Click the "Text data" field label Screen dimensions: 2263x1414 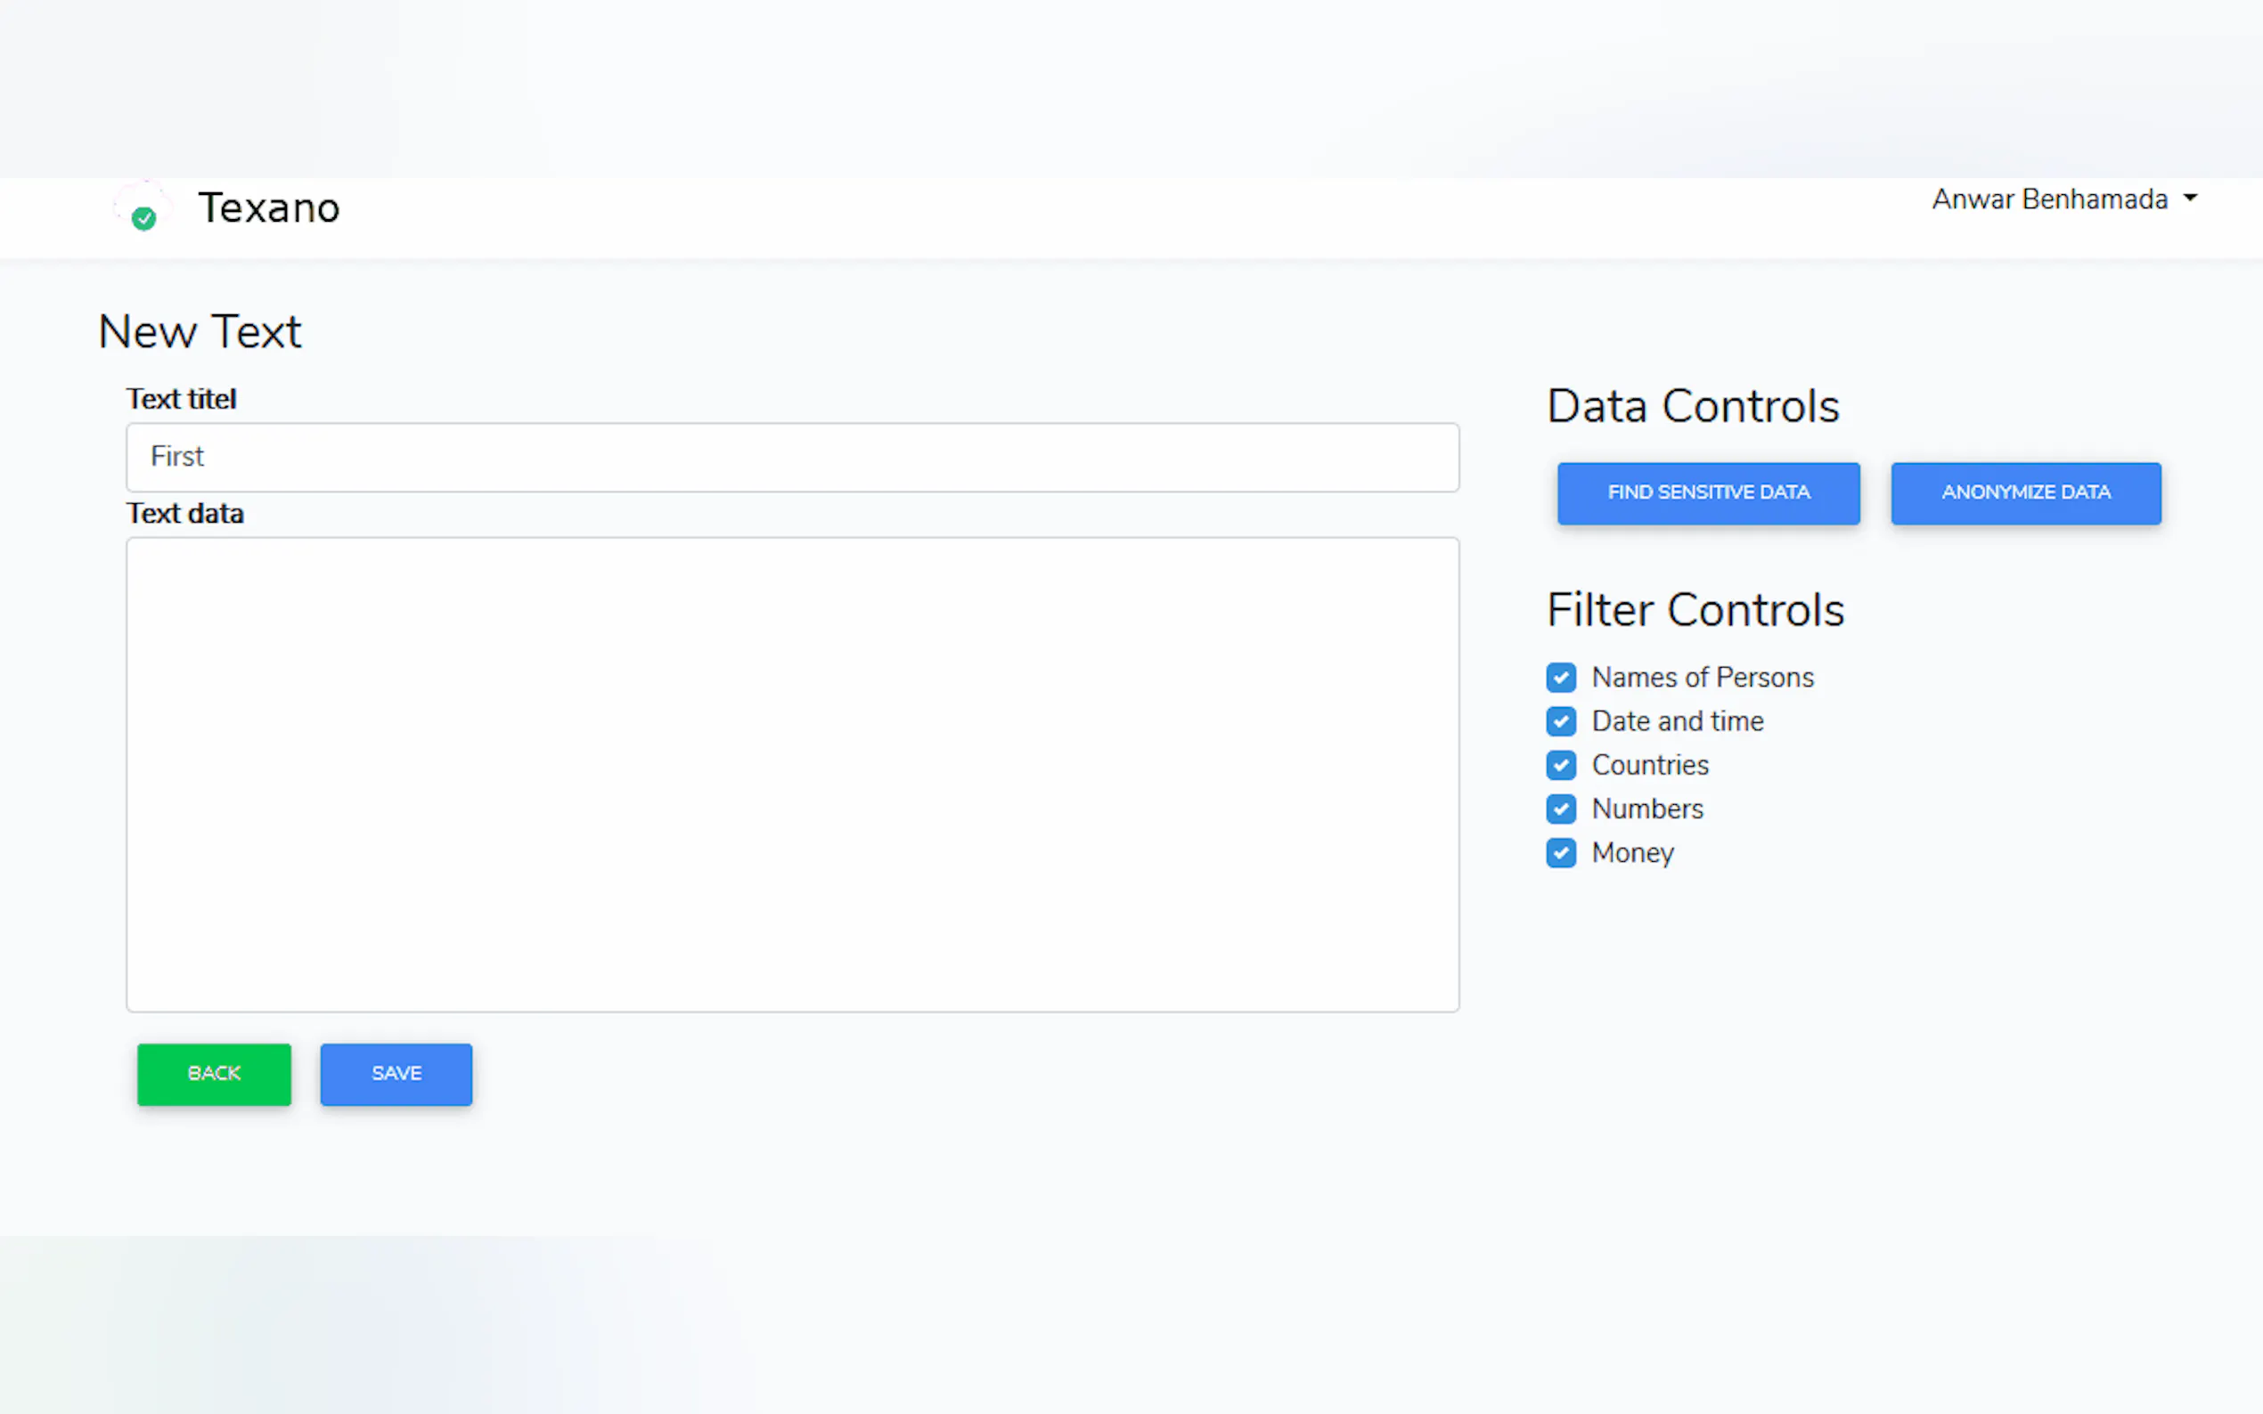[185, 514]
